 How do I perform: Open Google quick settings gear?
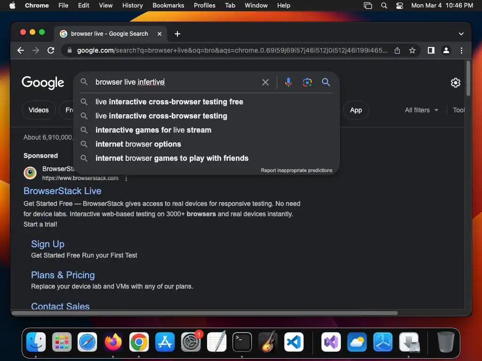455,83
